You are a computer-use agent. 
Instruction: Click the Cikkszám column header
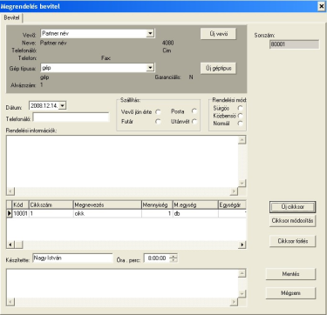[x=51, y=205]
